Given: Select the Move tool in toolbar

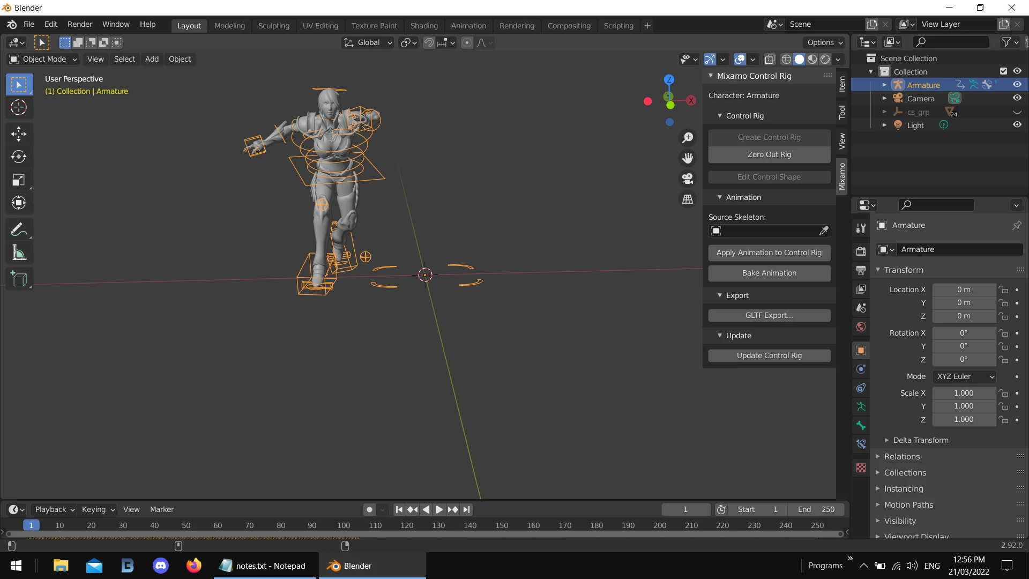Looking at the screenshot, I should click(x=19, y=133).
